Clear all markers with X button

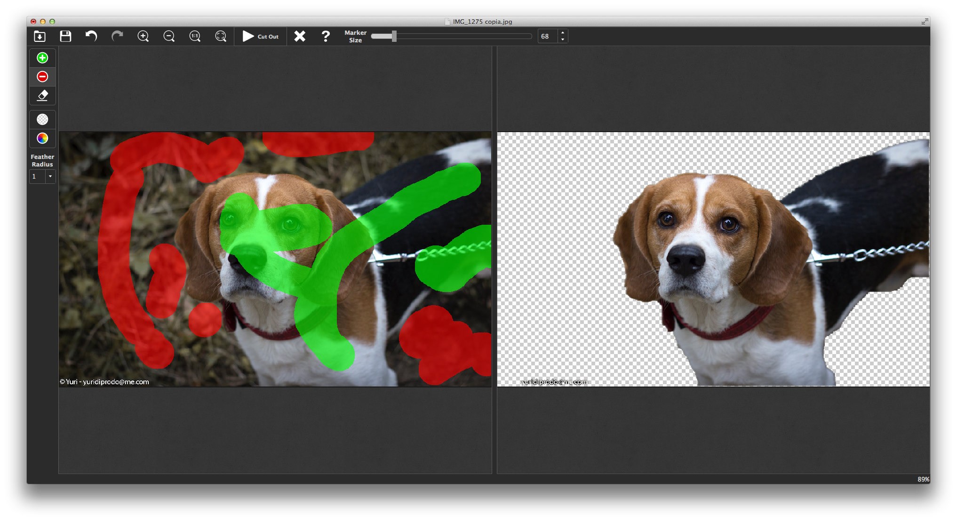300,36
